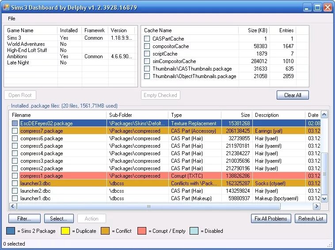The width and height of the screenshot is (335, 250).
Task: Click the Framewrk column header
Action: [95, 30]
